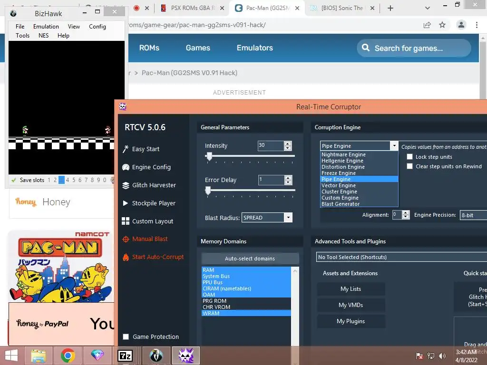487x365 pixels.
Task: Toggle the CHR VROM memory domain
Action: pyautogui.click(x=246, y=307)
